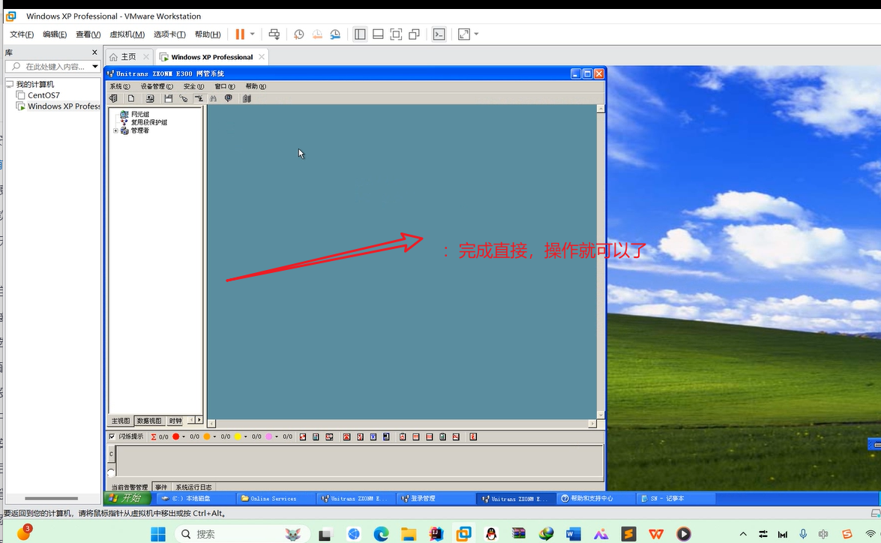Open the 文件(F) menu in VMware

[x=22, y=34]
